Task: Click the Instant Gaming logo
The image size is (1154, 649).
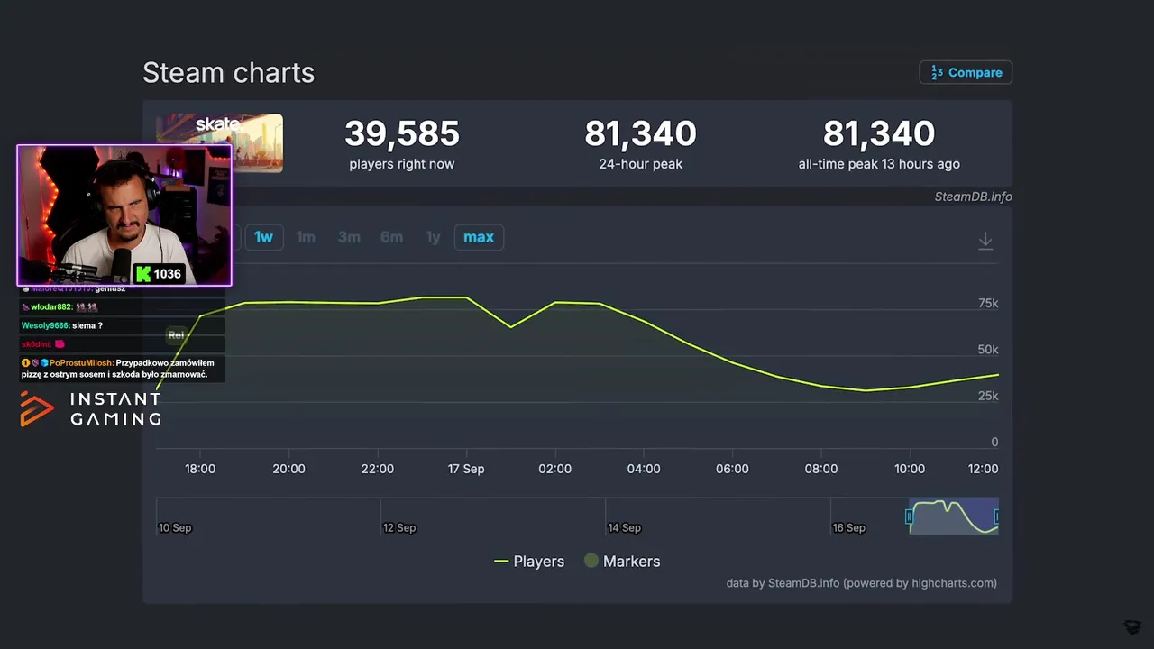Action: [x=90, y=408]
